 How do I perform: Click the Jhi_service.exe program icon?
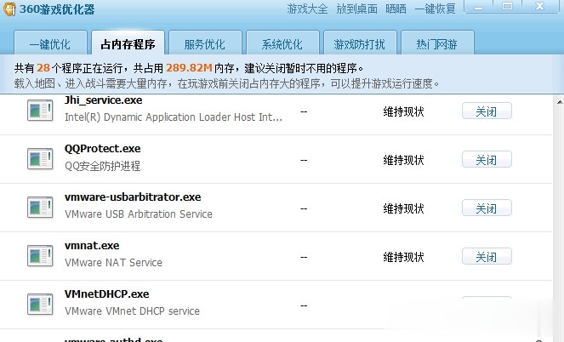click(x=40, y=110)
